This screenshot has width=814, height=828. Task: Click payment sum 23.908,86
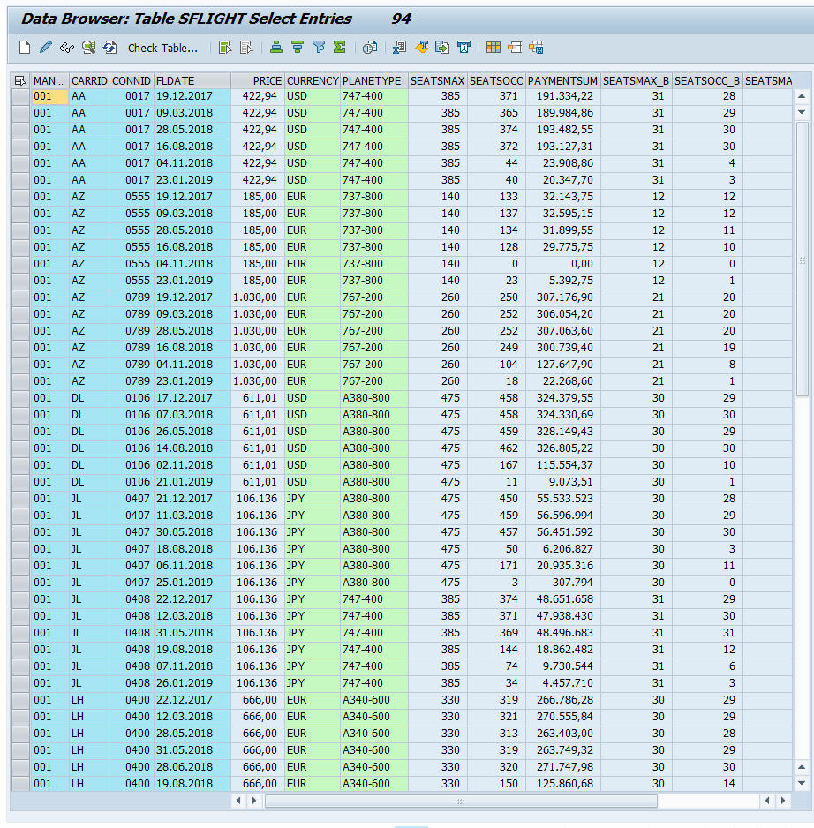point(563,163)
